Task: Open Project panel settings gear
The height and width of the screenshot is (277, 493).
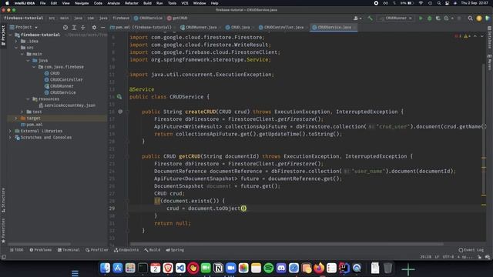Action: 94,28
